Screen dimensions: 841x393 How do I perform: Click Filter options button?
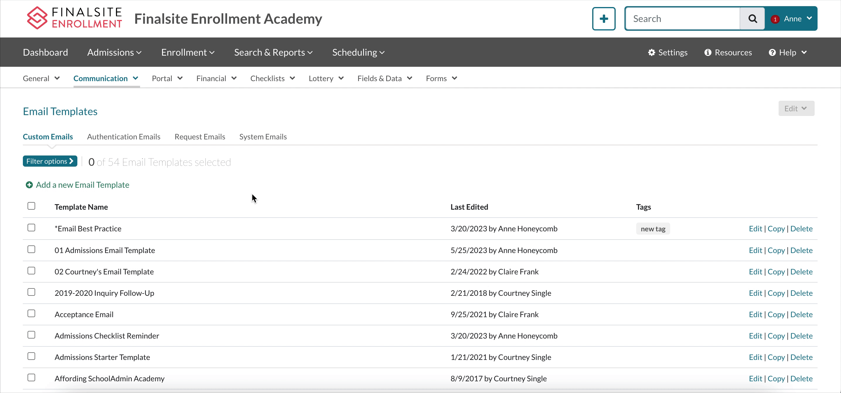pyautogui.click(x=50, y=161)
